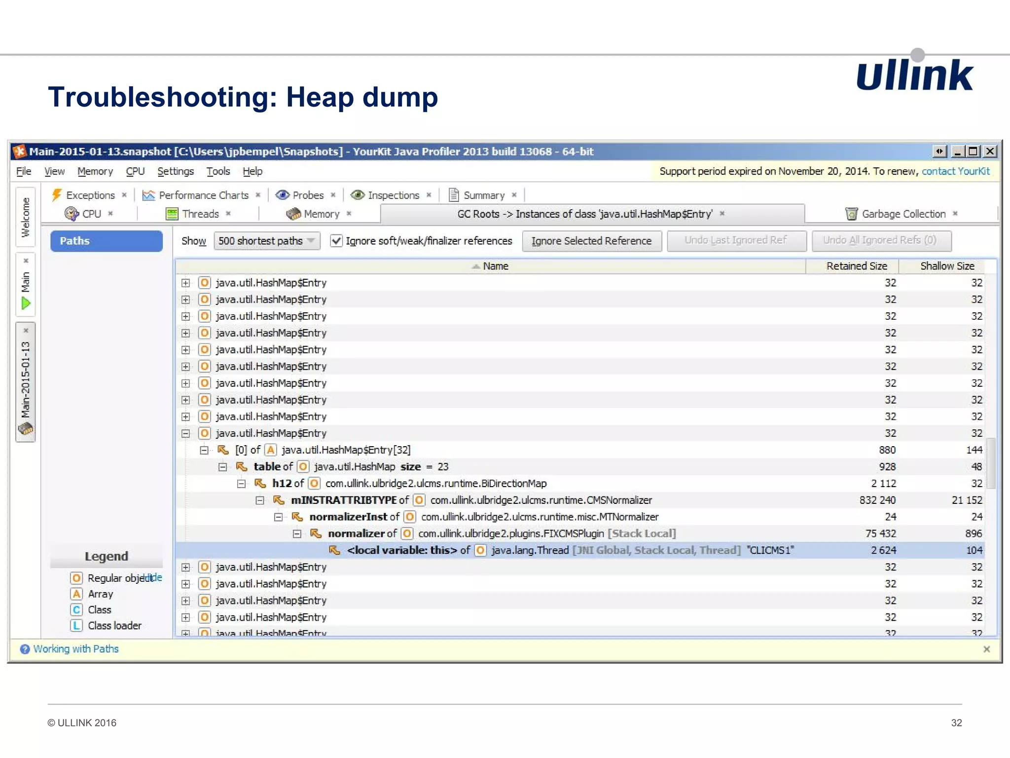1010x758 pixels.
Task: Sort by the Name column header
Action: [x=491, y=266]
